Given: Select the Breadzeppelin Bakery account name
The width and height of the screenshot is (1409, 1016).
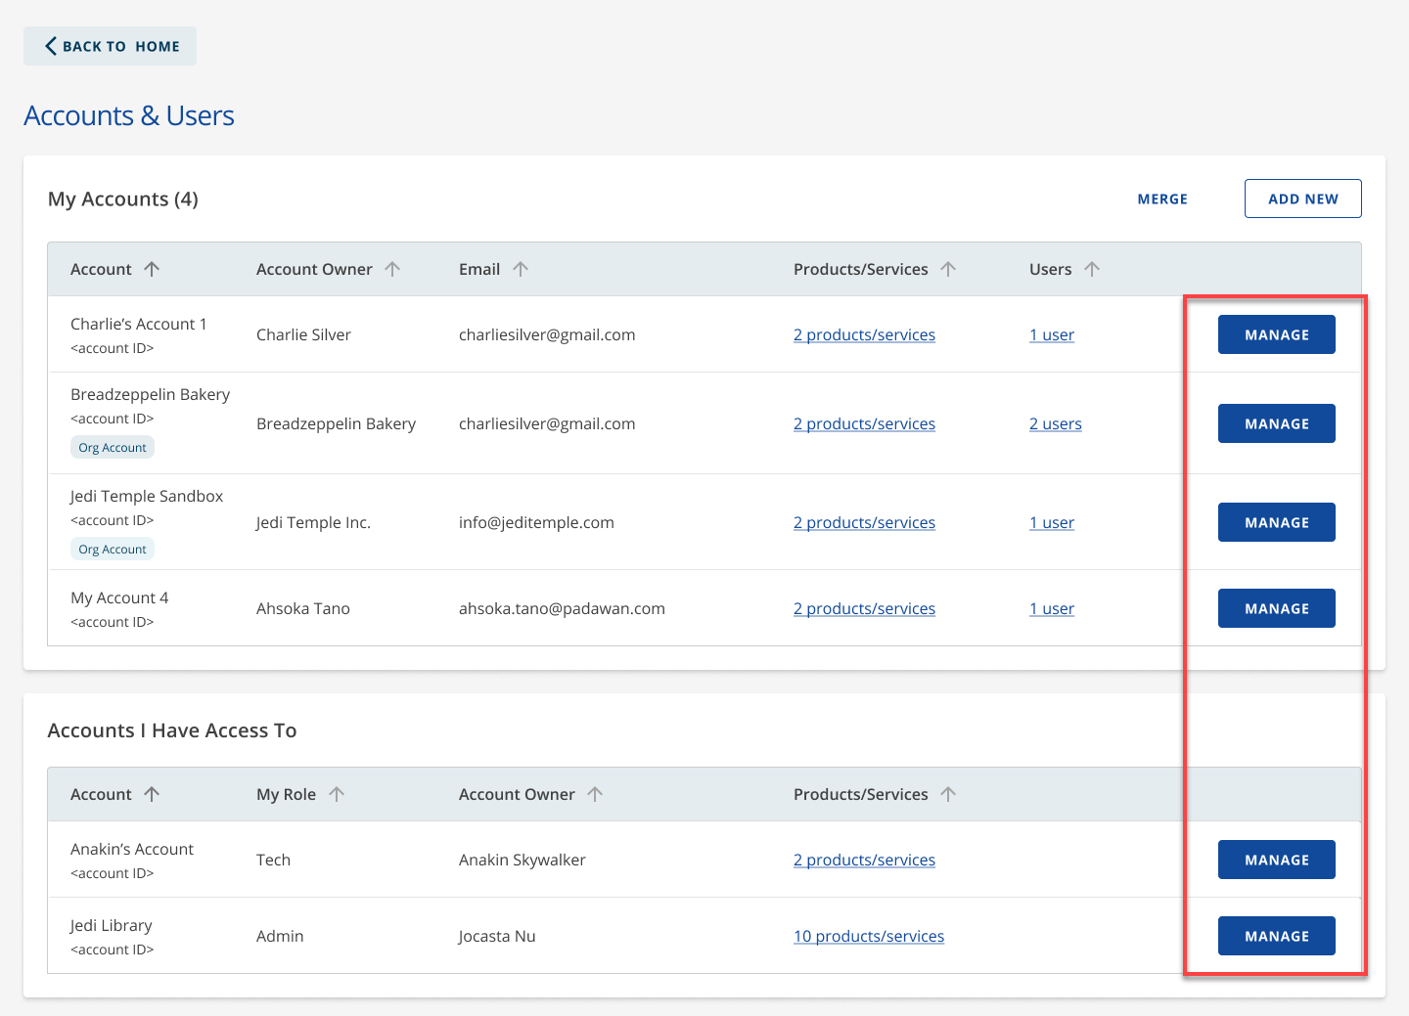Looking at the screenshot, I should pyautogui.click(x=150, y=394).
